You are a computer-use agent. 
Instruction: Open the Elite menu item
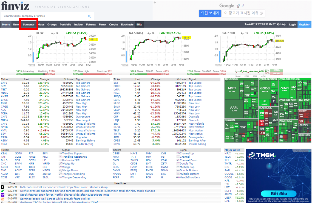(139, 25)
